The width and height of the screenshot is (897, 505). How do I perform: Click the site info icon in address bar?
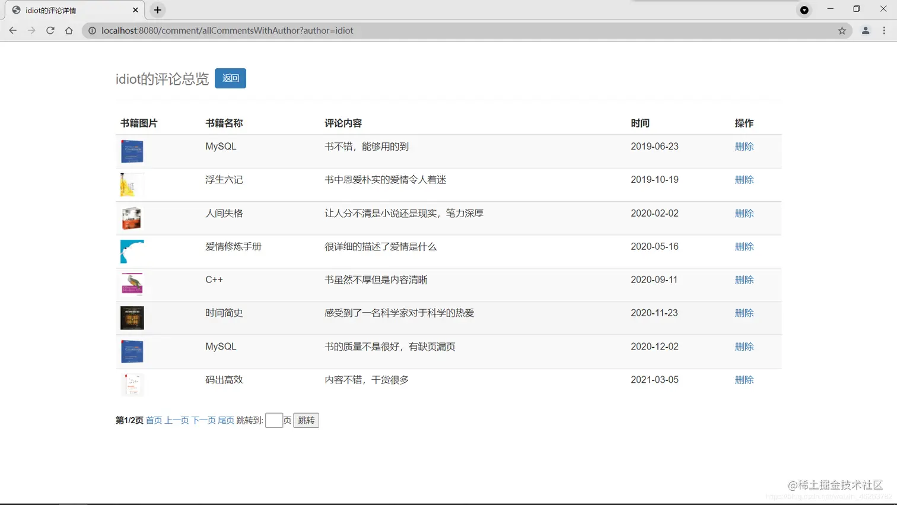pos(93,30)
